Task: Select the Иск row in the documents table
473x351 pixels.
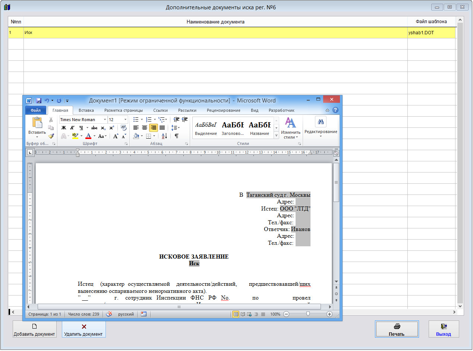Action: click(215, 33)
